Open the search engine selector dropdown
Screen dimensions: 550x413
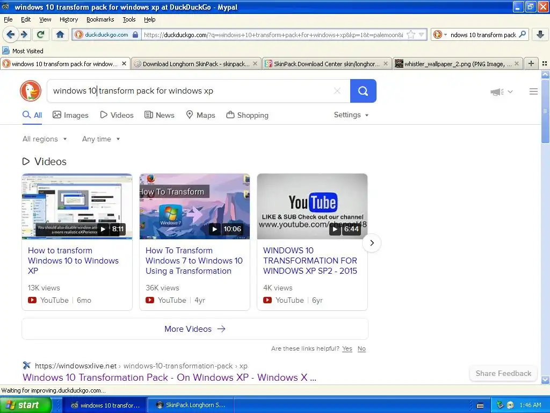pyautogui.click(x=440, y=34)
